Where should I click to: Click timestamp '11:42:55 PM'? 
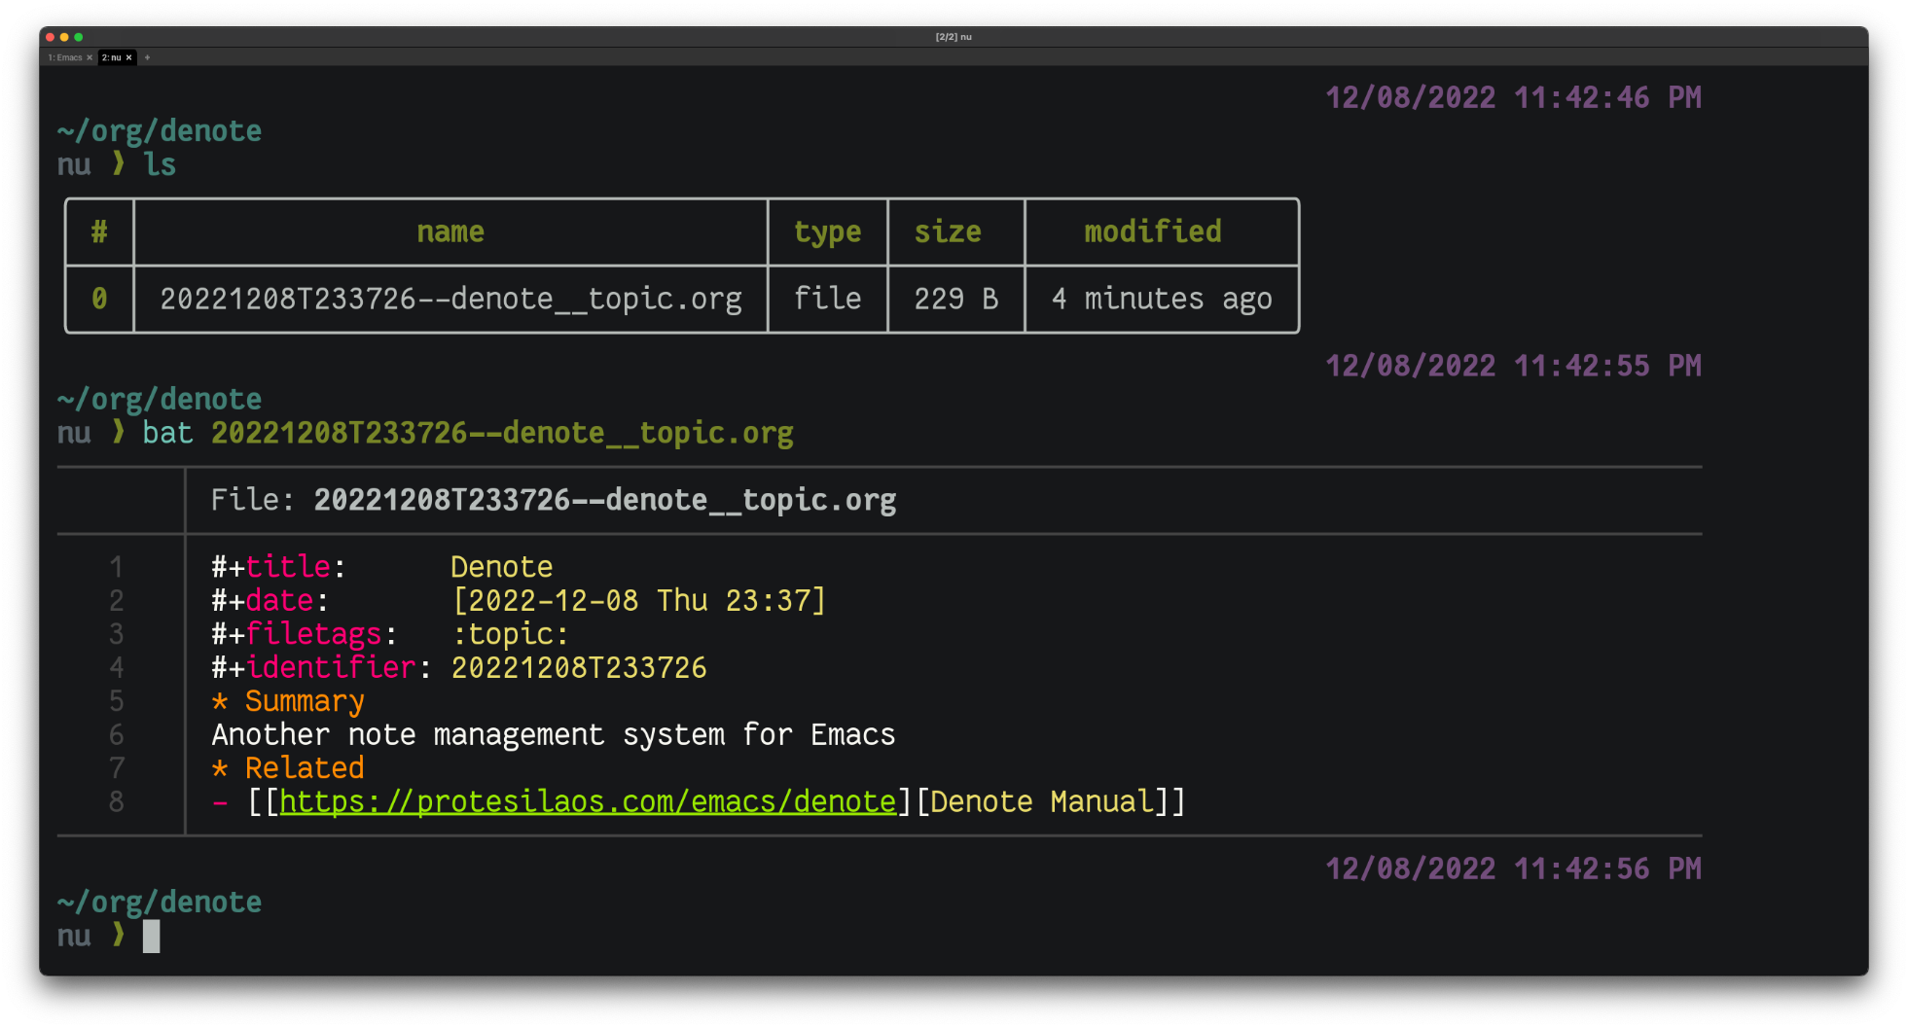click(x=1608, y=366)
